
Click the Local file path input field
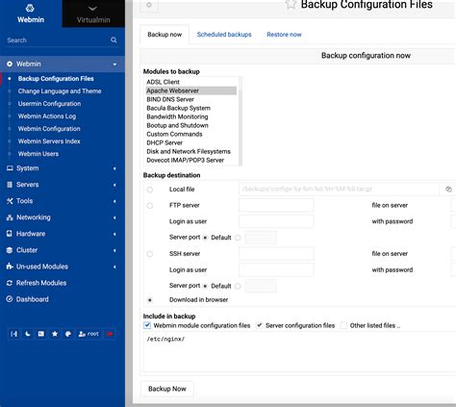tap(339, 190)
